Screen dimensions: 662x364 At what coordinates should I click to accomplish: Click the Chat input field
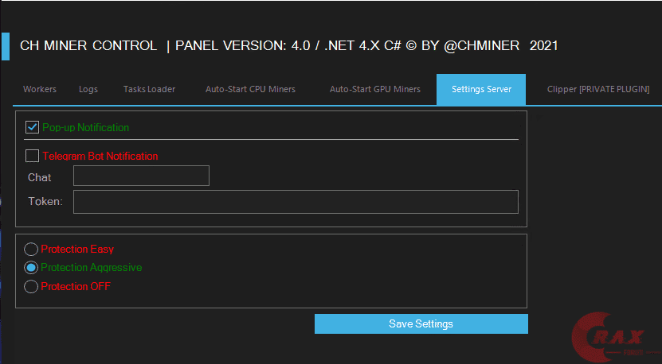tap(141, 176)
